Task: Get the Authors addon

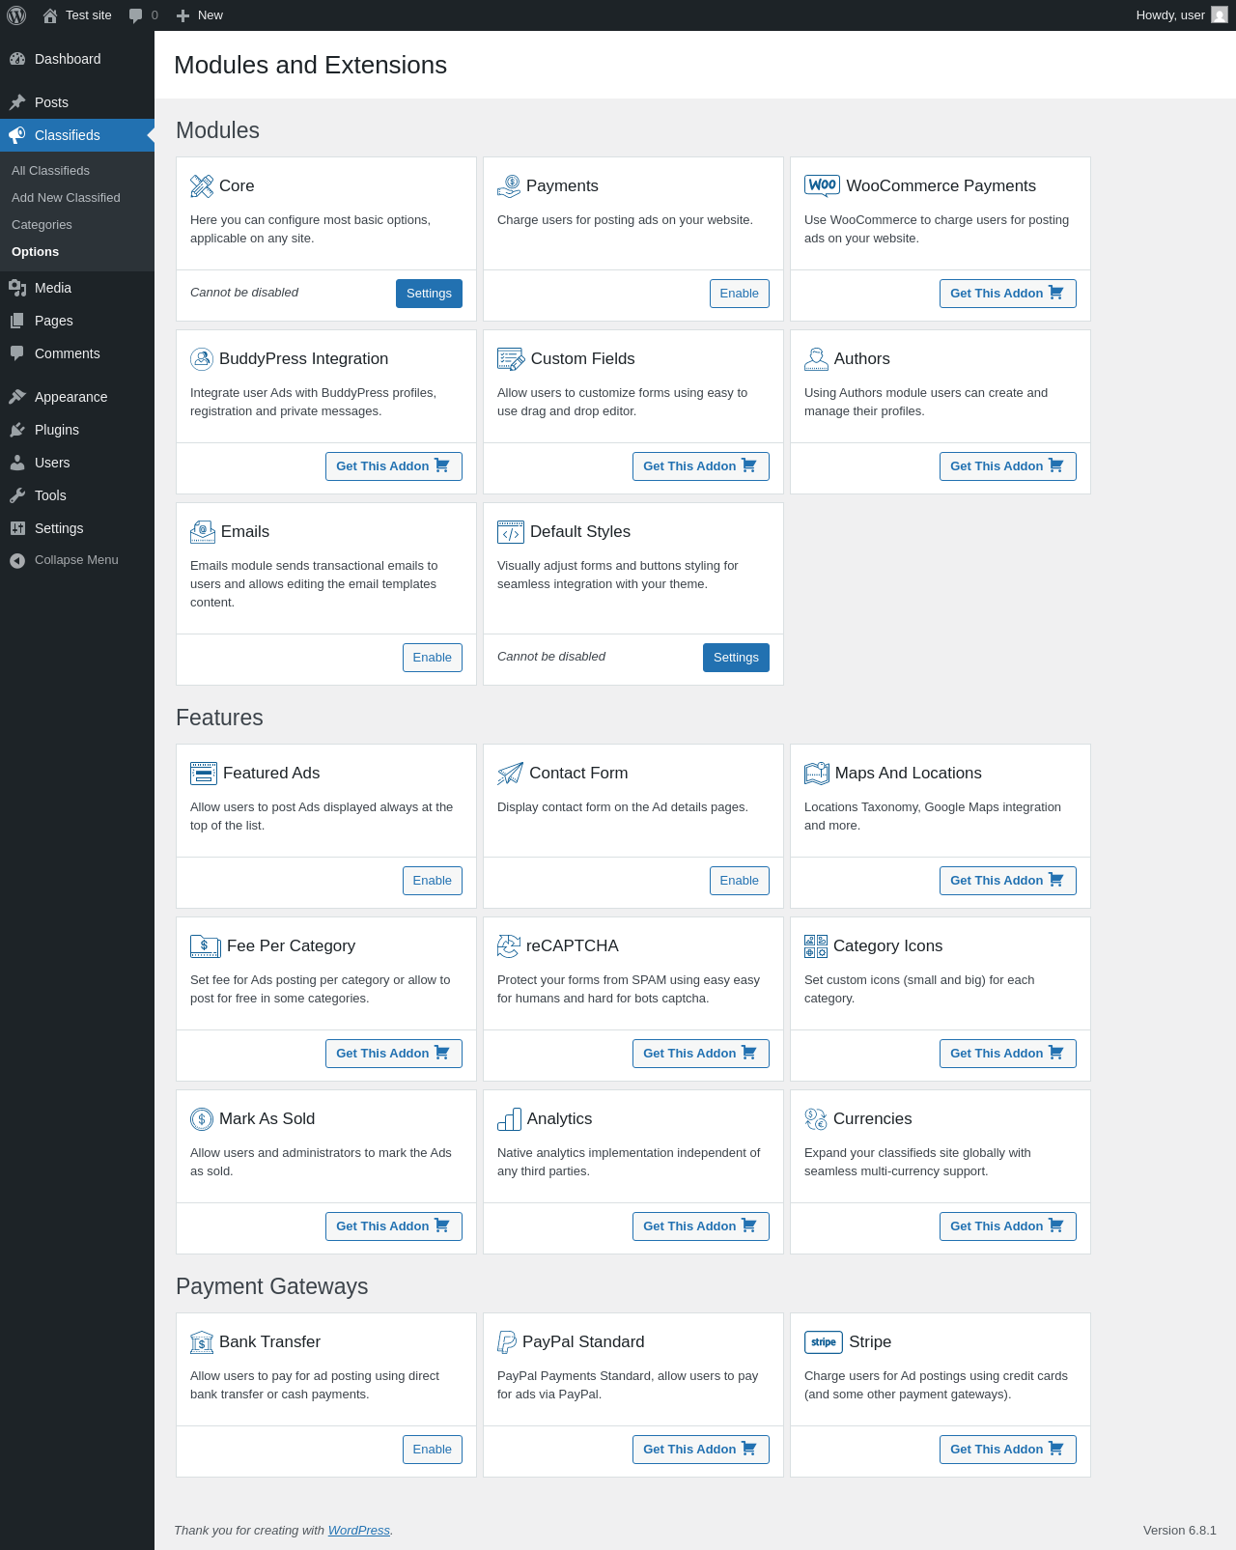Action: tap(1007, 466)
